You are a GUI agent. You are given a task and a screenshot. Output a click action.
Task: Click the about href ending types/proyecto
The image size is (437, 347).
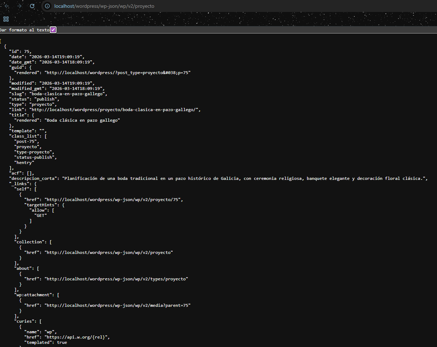(x=116, y=279)
